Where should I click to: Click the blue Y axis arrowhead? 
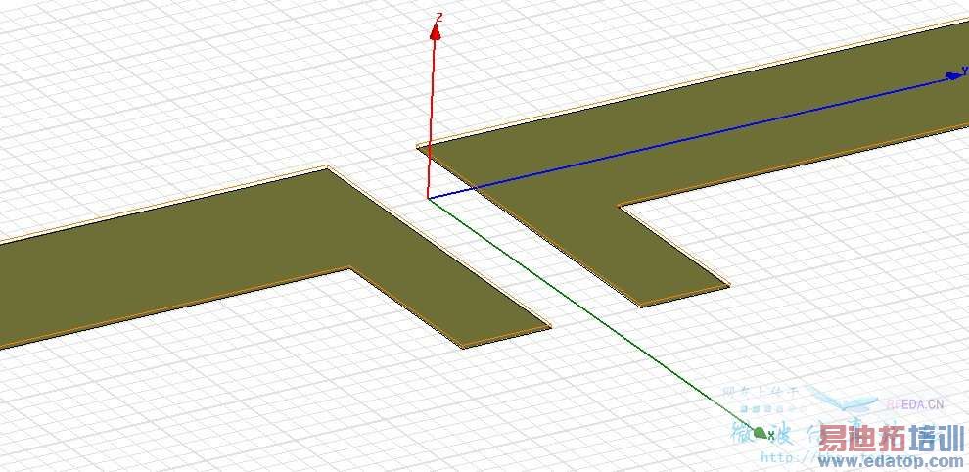(x=954, y=76)
